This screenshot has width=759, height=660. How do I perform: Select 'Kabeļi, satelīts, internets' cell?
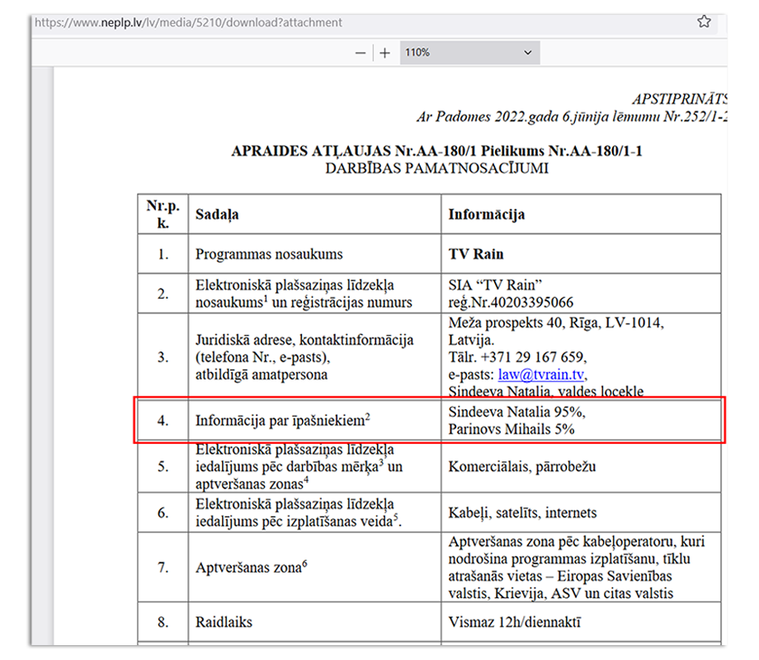click(581, 512)
